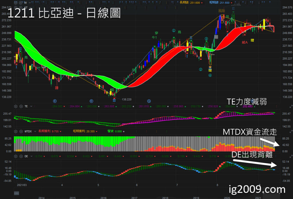
Task: Open settings gear for MTDX panel
Action: [16, 131]
